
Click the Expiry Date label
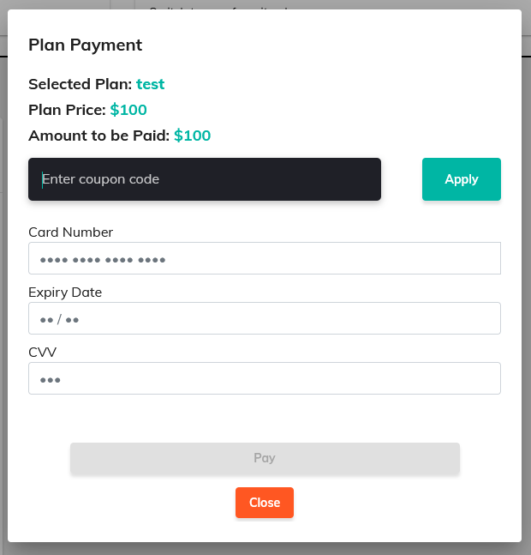(x=65, y=292)
